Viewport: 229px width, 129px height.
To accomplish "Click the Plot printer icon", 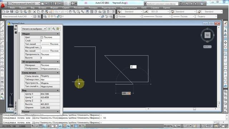I will pos(17,12).
